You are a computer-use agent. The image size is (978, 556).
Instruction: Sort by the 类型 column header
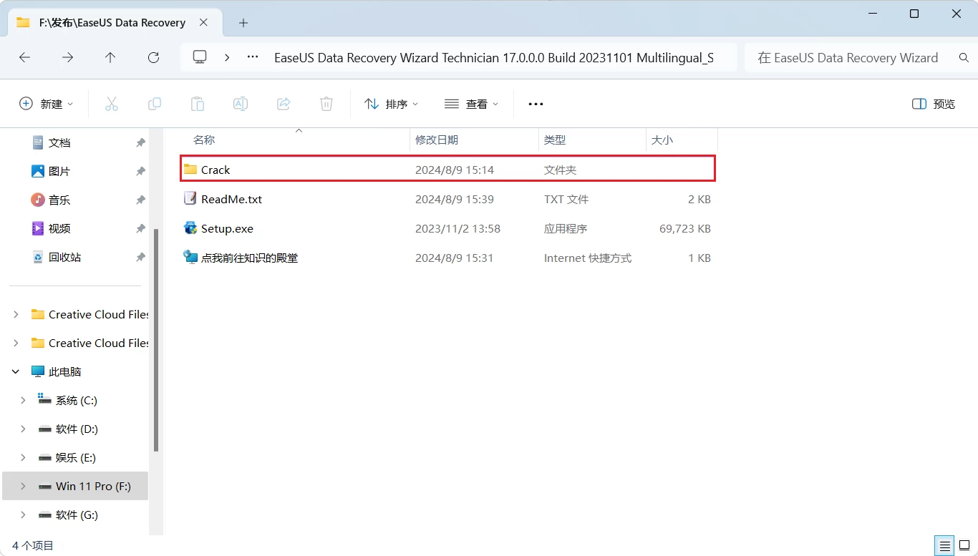click(x=592, y=140)
